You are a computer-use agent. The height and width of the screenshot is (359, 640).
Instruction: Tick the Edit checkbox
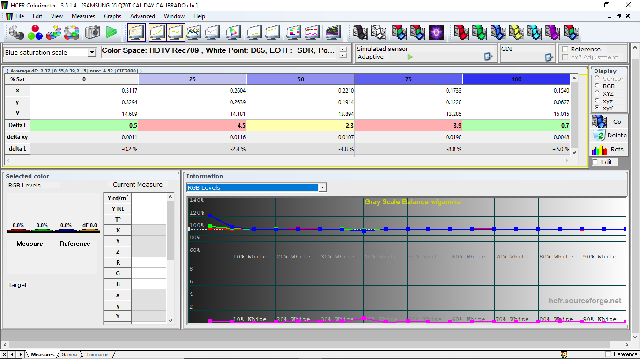click(x=595, y=162)
